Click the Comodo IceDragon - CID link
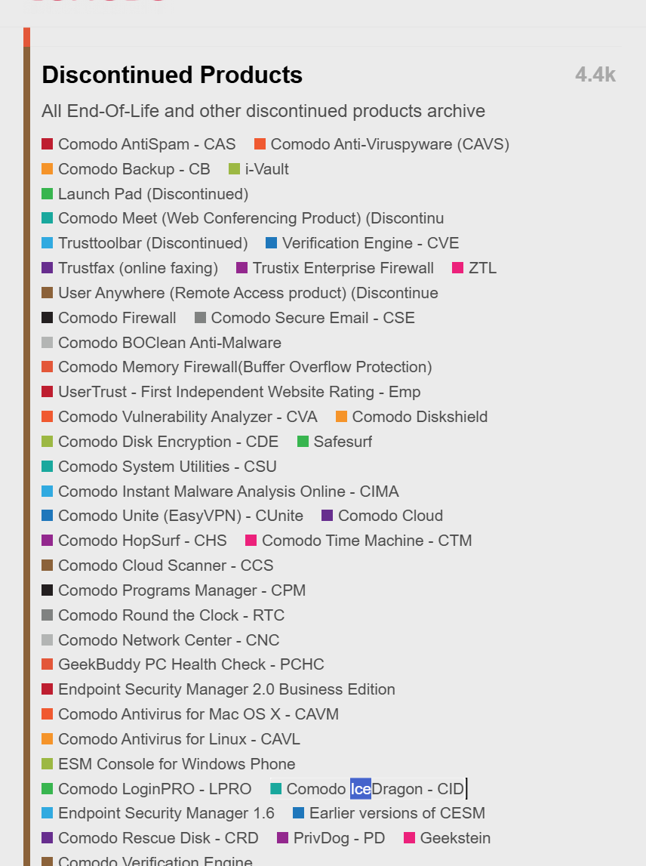This screenshot has width=646, height=866. tap(375, 789)
